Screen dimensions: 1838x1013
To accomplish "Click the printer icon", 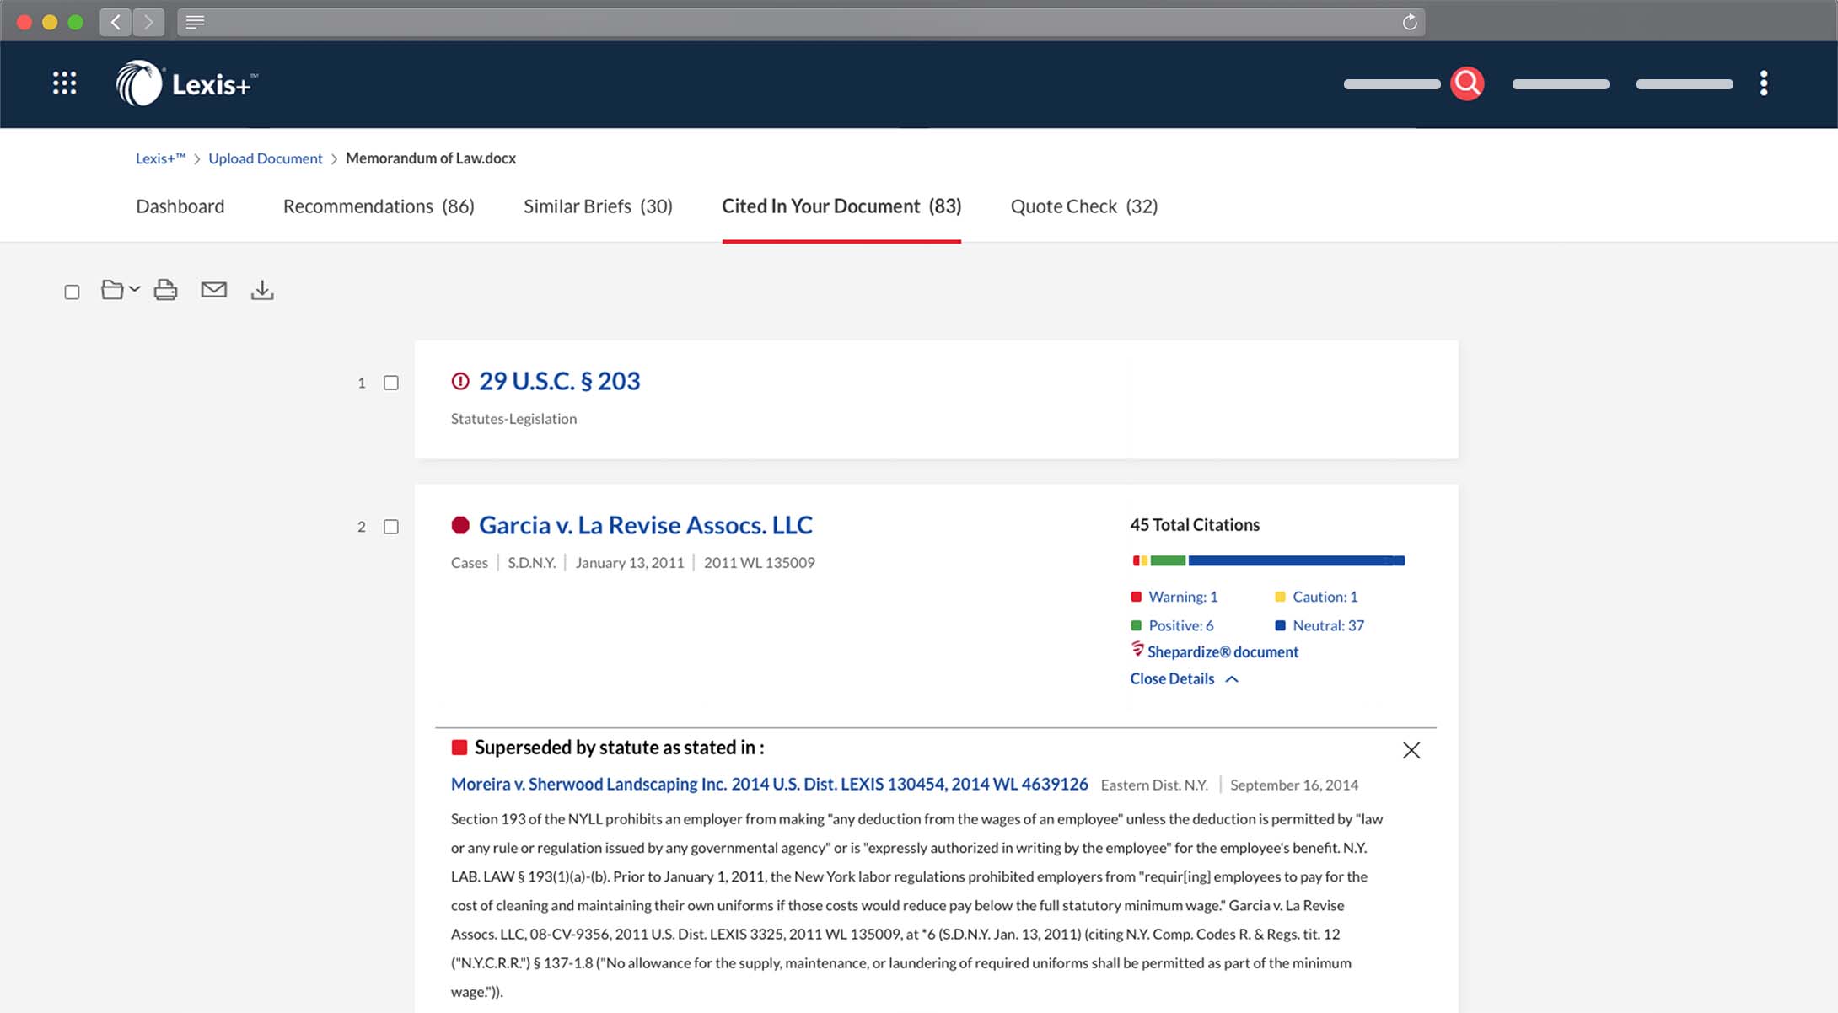I will pos(166,290).
